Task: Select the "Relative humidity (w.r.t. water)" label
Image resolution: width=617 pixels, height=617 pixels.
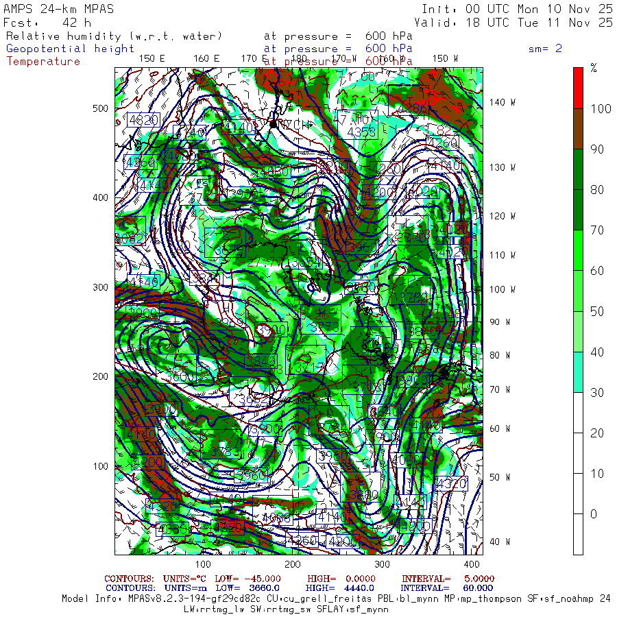Action: [114, 36]
